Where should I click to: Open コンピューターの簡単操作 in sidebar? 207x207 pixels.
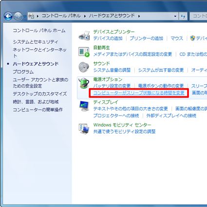pos(38,110)
